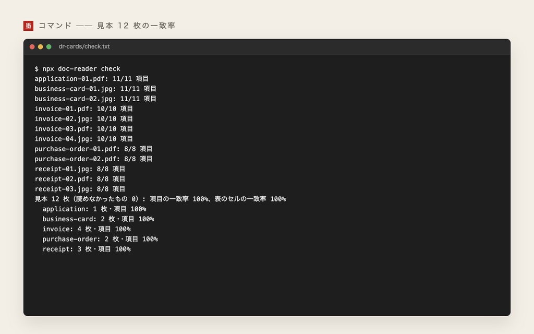Click the red close window dot

[32, 46]
